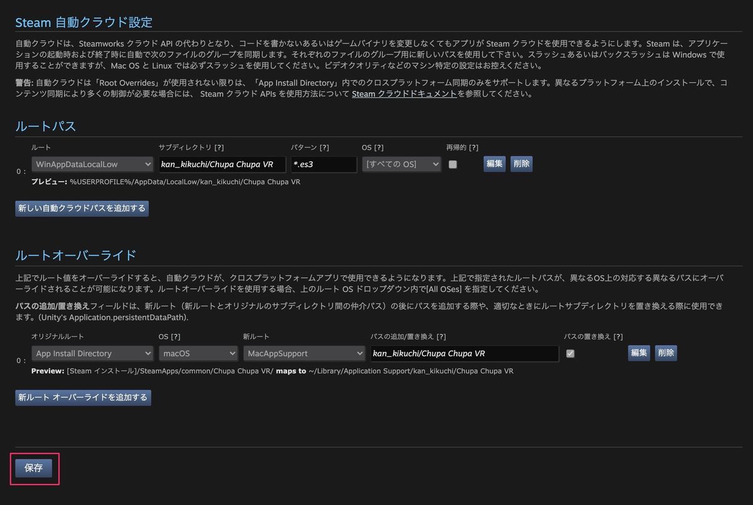Click the 保存 save button
Viewport: 753px width, 505px height.
click(34, 468)
